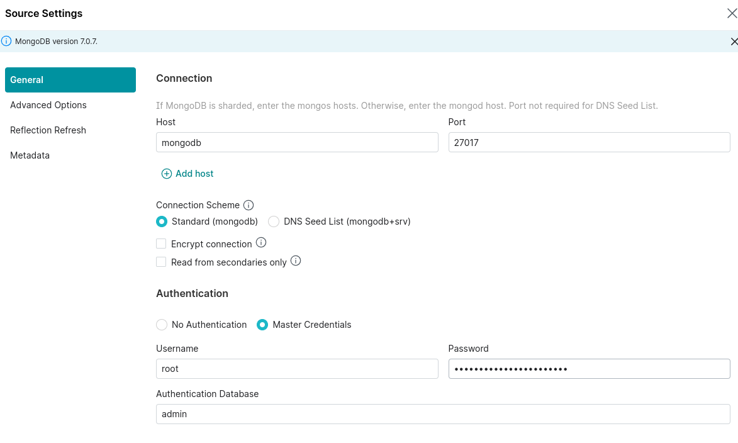
Task: Click the info icon in the MongoDB version banner
Action: coord(6,40)
